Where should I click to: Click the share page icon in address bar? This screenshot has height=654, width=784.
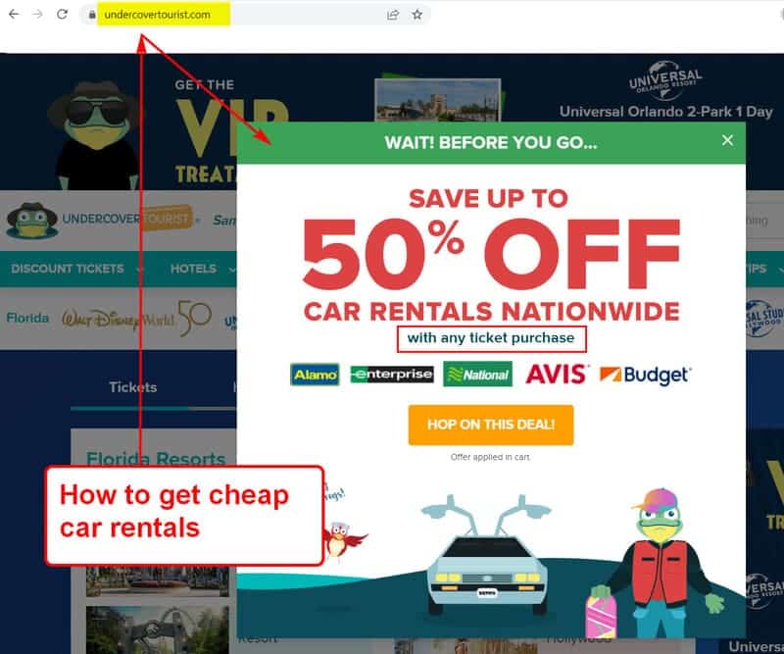(x=393, y=15)
